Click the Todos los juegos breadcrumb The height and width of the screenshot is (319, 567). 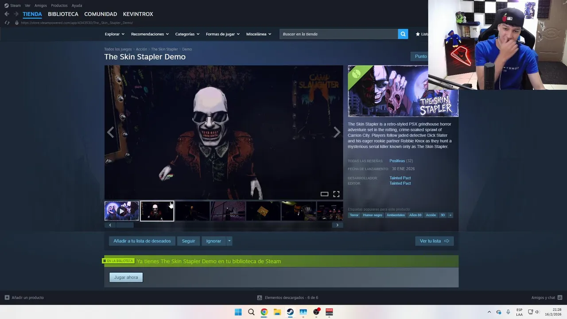point(118,49)
